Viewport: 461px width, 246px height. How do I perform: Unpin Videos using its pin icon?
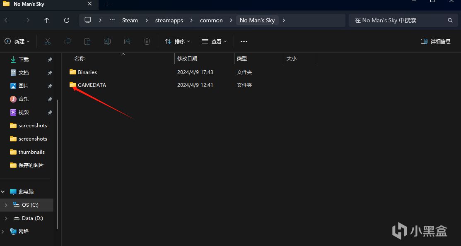click(x=50, y=112)
